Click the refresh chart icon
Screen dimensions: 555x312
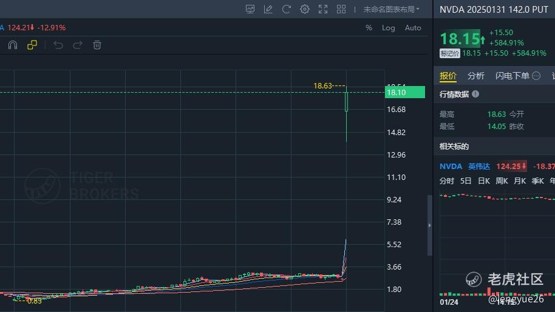pyautogui.click(x=287, y=9)
